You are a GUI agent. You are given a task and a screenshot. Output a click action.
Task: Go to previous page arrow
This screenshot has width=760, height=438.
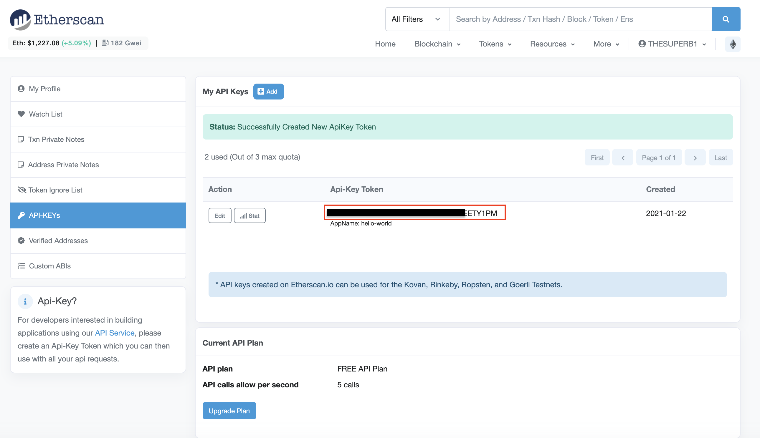pos(623,158)
